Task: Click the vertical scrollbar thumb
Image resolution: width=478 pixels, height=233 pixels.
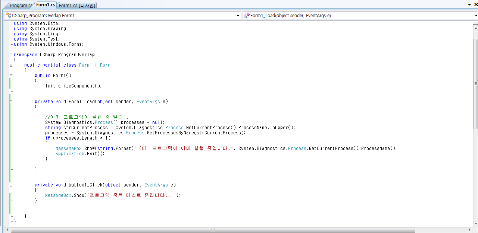Action: point(475,84)
